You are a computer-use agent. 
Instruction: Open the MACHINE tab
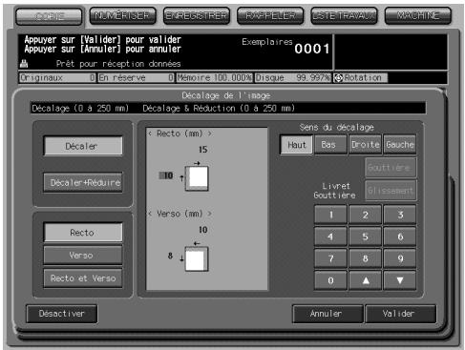click(x=418, y=15)
